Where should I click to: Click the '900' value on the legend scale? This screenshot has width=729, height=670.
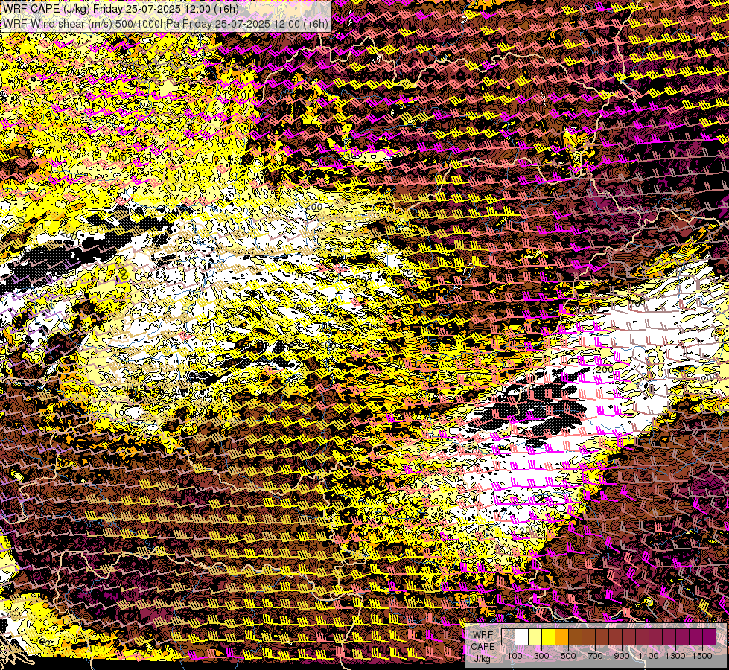coord(622,656)
